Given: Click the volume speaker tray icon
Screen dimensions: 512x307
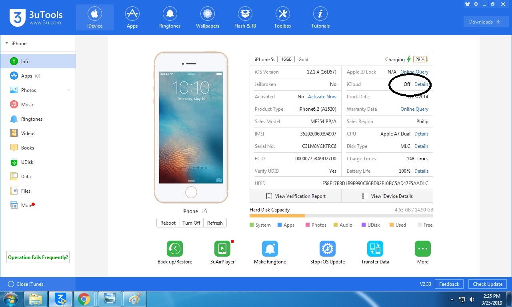Looking at the screenshot, I should coord(472,299).
